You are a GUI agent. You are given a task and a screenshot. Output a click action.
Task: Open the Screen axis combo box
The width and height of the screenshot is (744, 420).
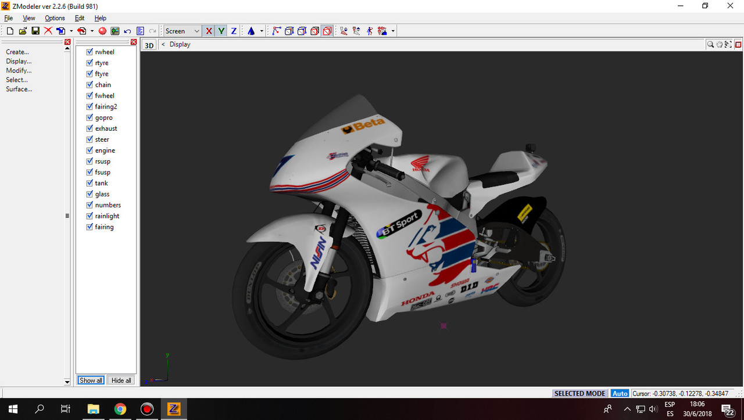183,31
